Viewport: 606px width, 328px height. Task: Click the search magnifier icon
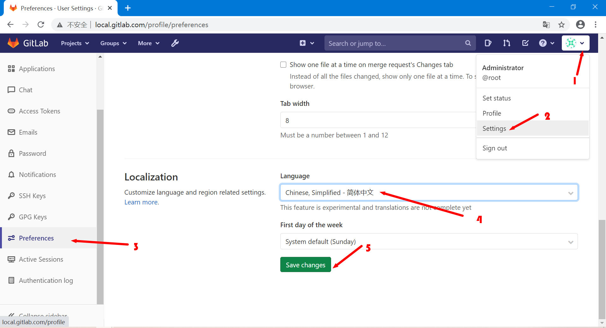pos(468,43)
